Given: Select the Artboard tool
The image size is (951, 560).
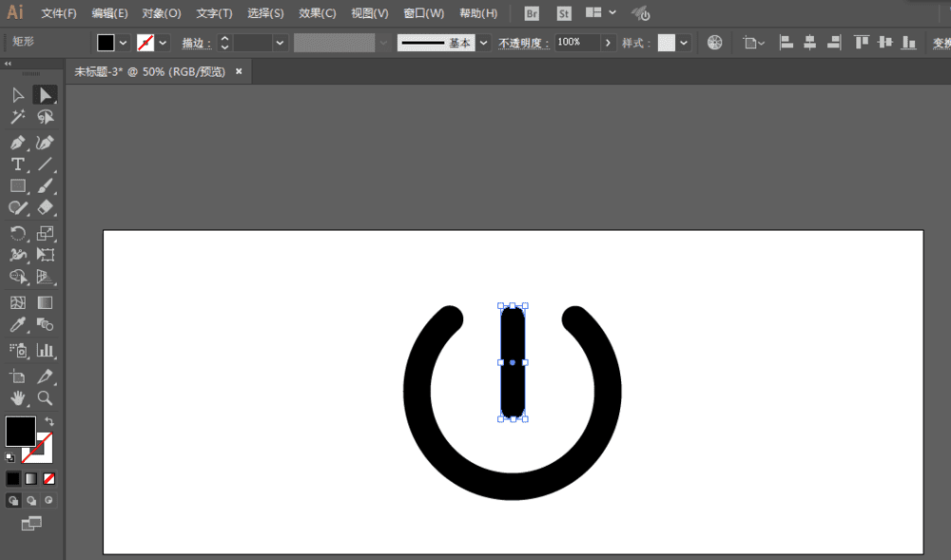Looking at the screenshot, I should click(17, 377).
